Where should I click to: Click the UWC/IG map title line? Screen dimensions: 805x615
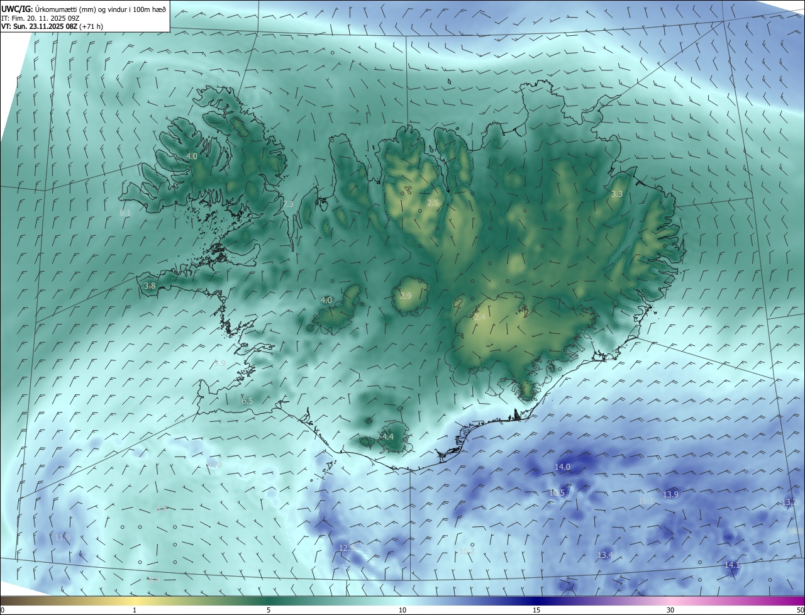tap(84, 9)
